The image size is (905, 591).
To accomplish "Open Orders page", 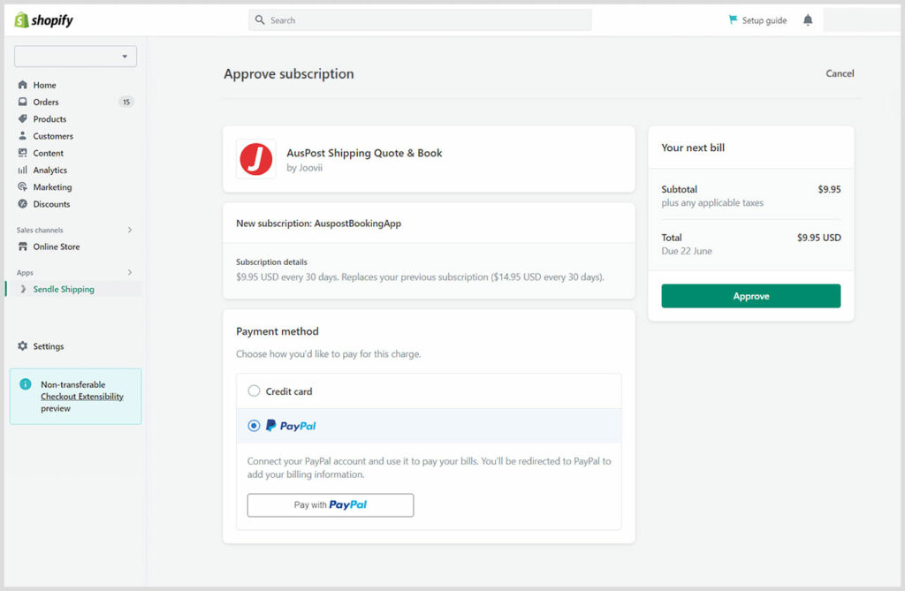I will pyautogui.click(x=46, y=102).
